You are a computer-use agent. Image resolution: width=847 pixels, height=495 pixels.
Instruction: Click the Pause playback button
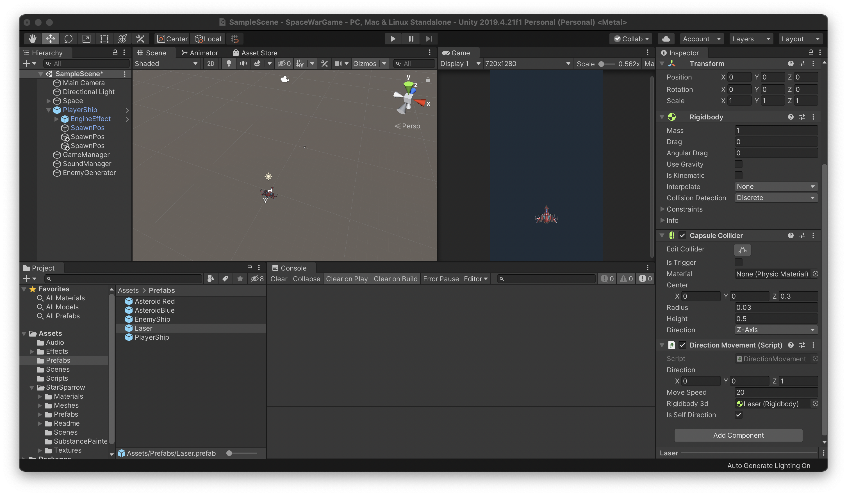[x=411, y=39]
